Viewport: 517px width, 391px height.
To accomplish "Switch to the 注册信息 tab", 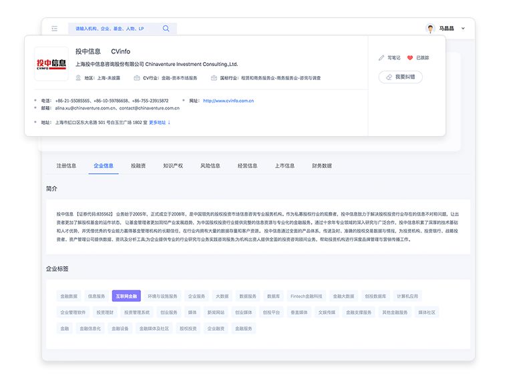I will coord(66,165).
